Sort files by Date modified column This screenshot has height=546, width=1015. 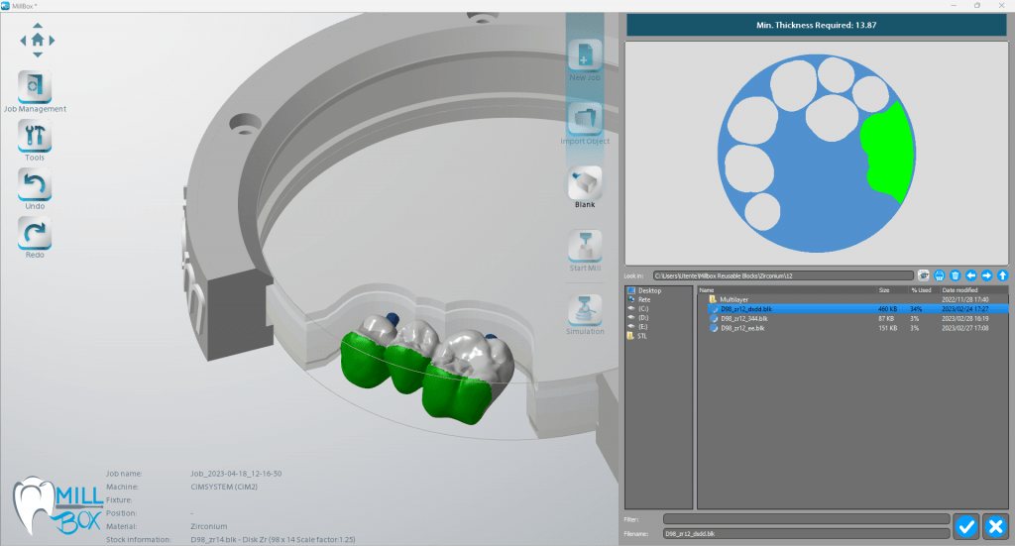pyautogui.click(x=959, y=290)
